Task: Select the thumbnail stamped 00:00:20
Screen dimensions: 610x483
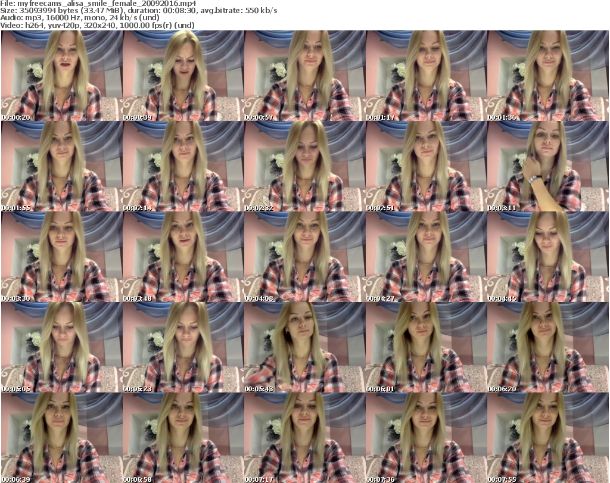Action: coord(62,76)
